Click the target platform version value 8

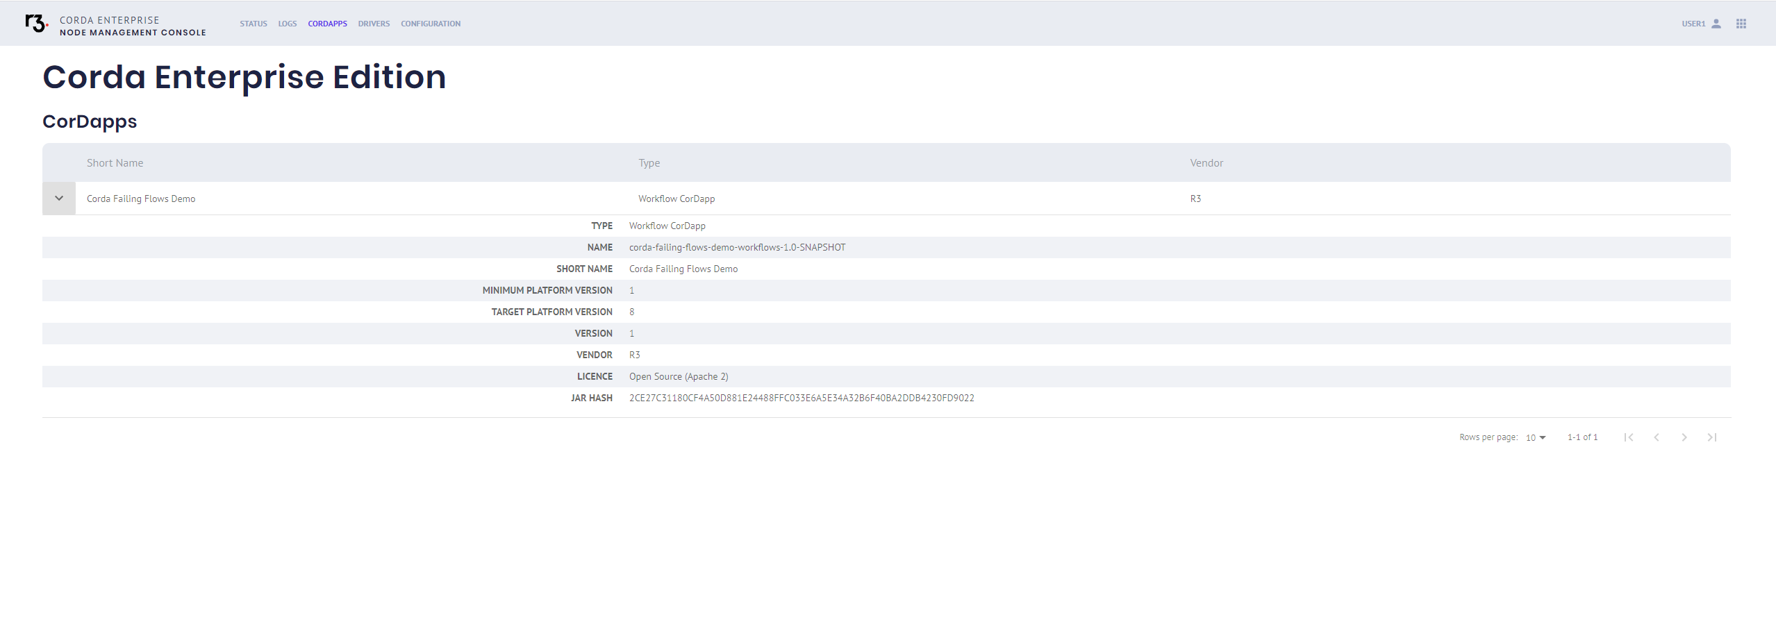point(632,312)
